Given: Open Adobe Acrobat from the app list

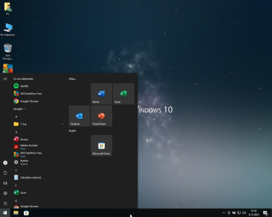Looking at the screenshot, I should [39, 147].
